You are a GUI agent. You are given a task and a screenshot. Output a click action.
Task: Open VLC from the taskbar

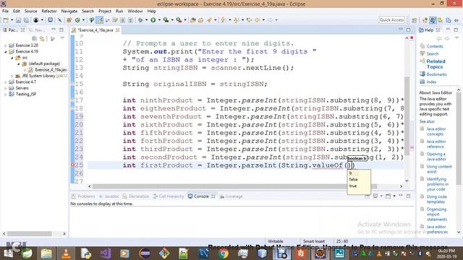pyautogui.click(x=66, y=253)
